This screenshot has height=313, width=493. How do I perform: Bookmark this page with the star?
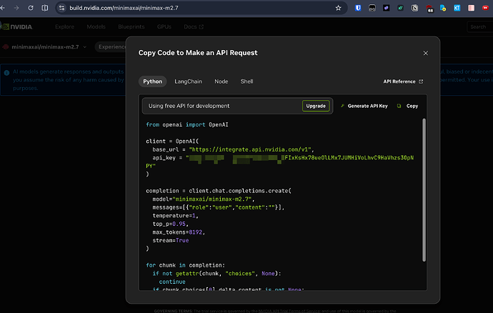click(338, 8)
